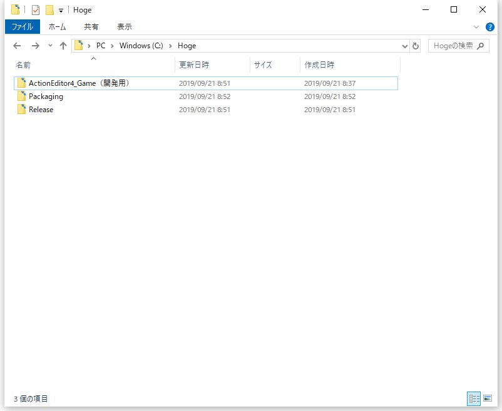This screenshot has height=411, width=502.
Task: Switch to details view layout
Action: [474, 398]
